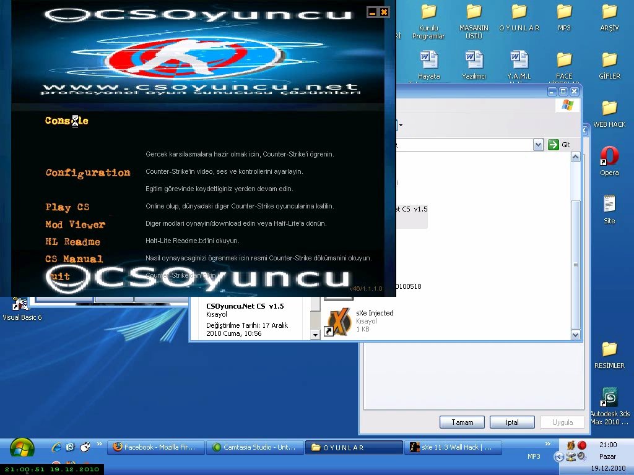Open MASANIN ÜSTÜ desktop folder

(474, 22)
